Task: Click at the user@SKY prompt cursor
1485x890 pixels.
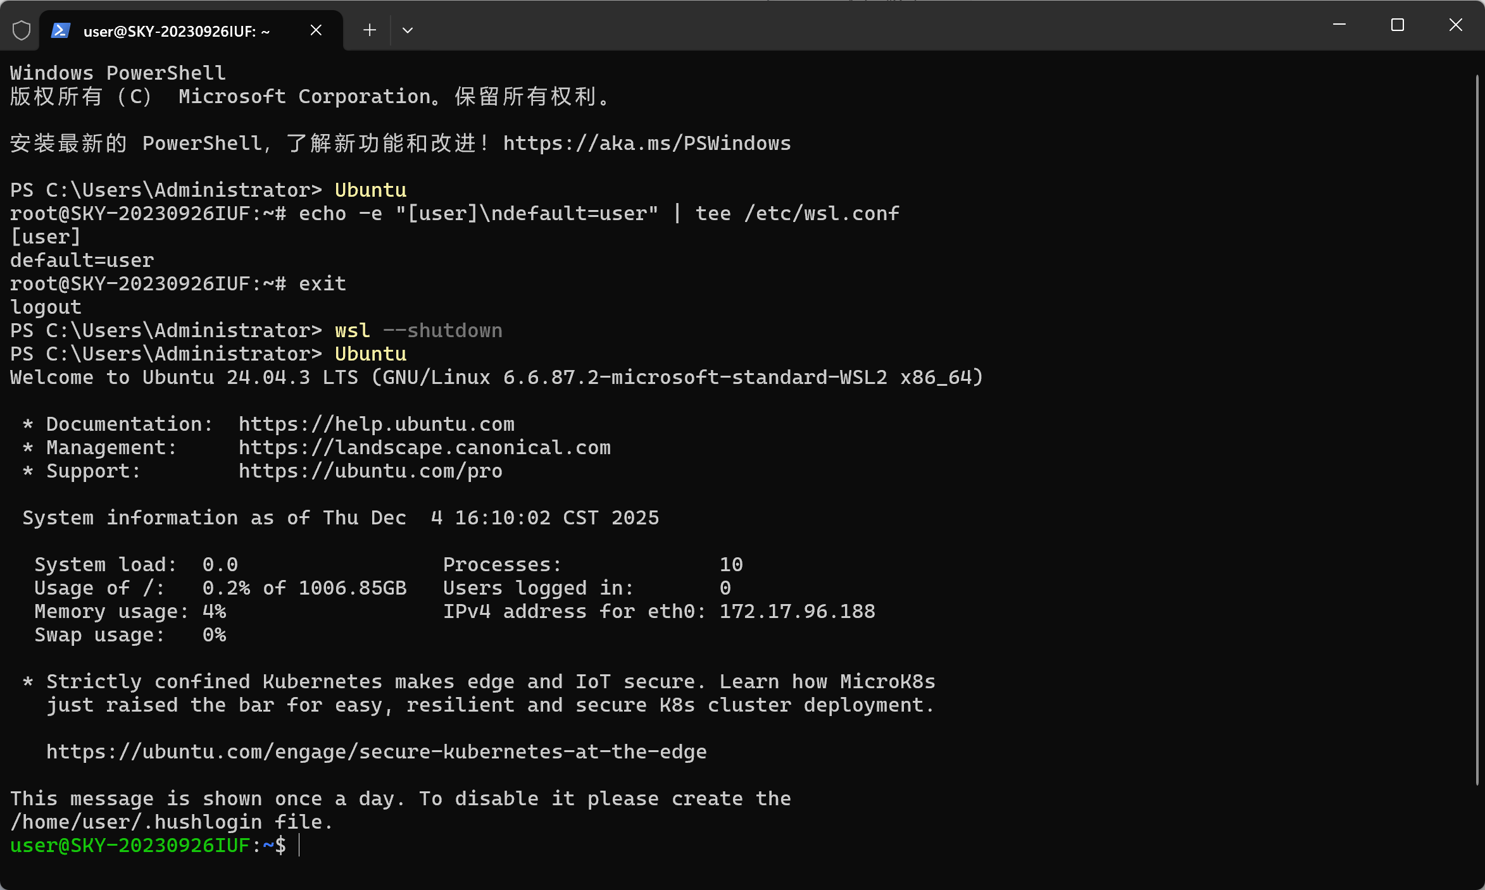Action: [x=299, y=846]
